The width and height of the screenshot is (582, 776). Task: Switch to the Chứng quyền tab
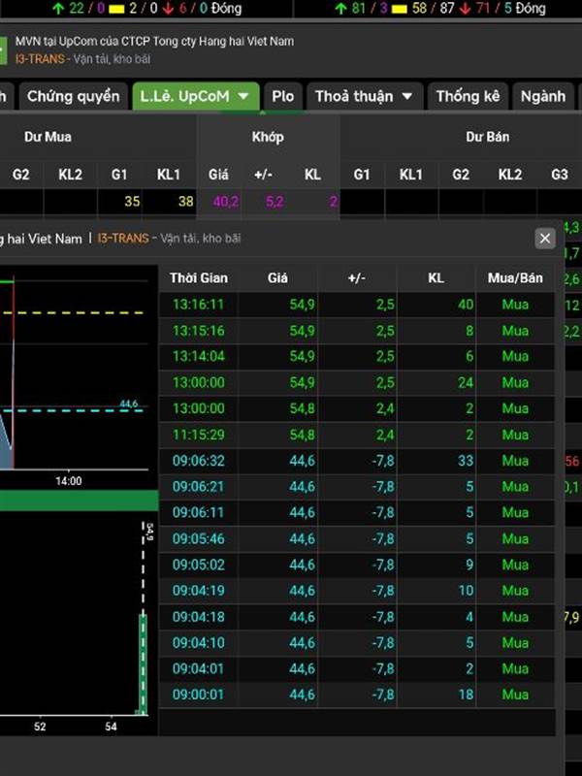(73, 96)
